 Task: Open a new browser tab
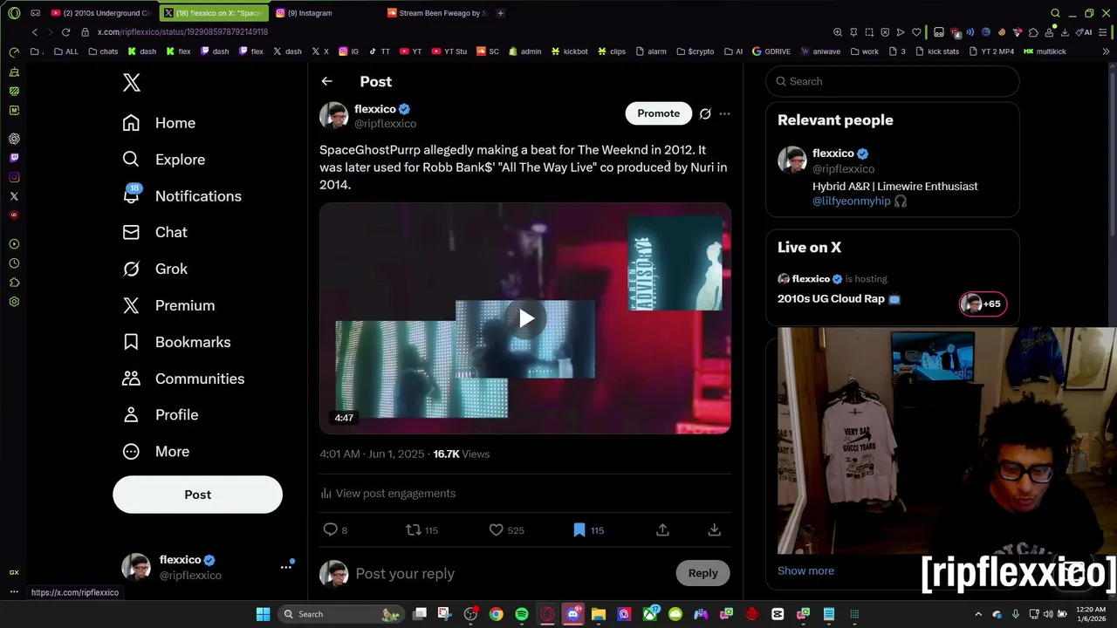point(500,13)
